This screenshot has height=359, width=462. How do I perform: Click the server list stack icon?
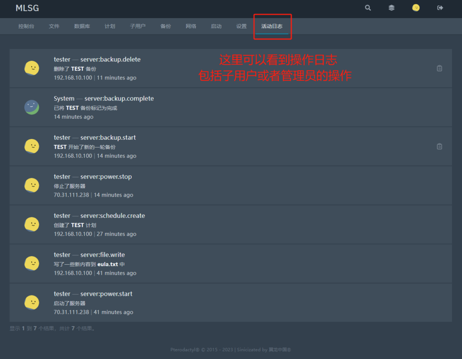click(391, 8)
